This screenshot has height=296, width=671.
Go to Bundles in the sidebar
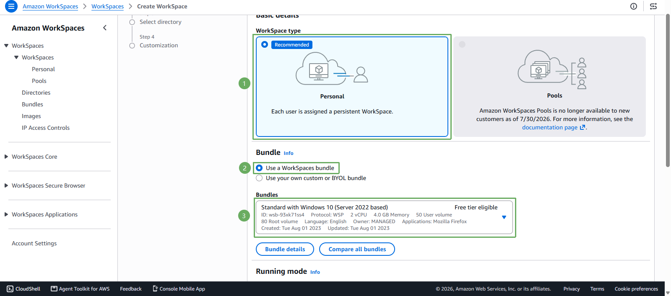click(32, 104)
